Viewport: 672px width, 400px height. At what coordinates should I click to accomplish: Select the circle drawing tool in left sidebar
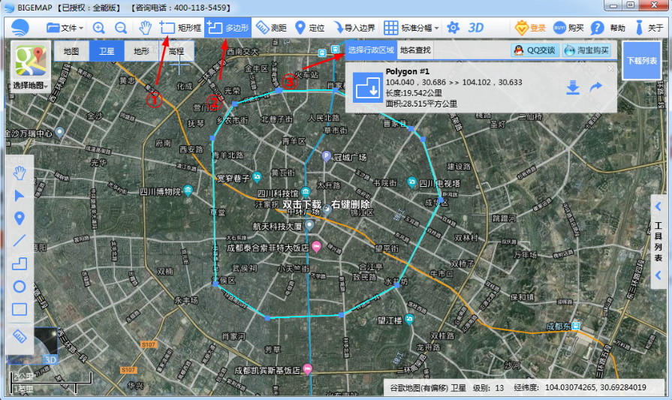20,287
